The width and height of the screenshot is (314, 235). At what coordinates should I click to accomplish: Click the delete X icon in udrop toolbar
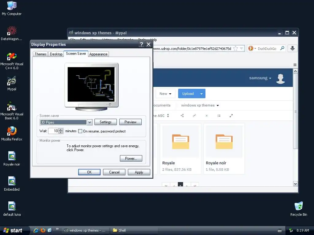point(206,115)
